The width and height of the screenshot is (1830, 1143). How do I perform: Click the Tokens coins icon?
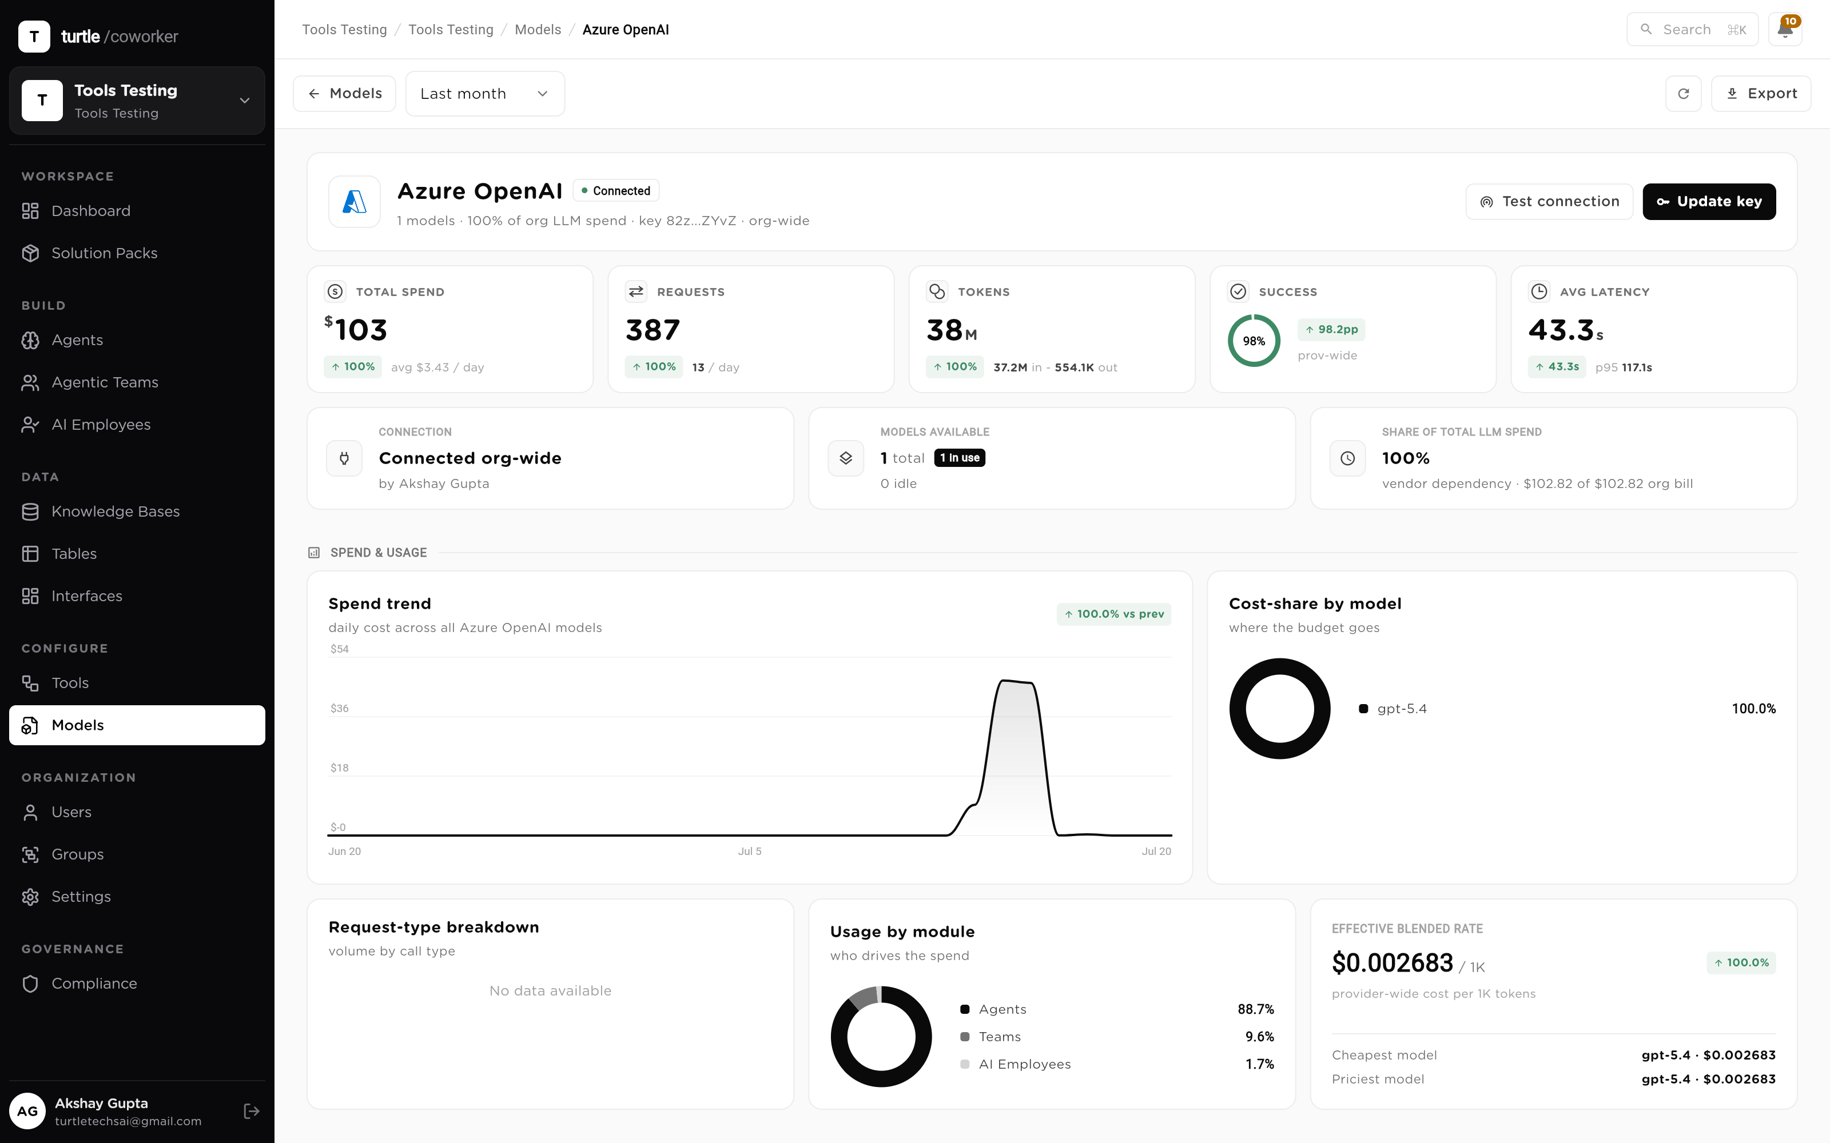937,292
